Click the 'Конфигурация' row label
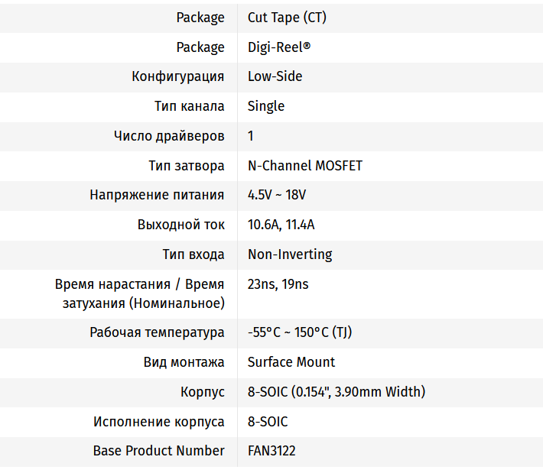Image resolution: width=543 pixels, height=473 pixels. pyautogui.click(x=177, y=76)
